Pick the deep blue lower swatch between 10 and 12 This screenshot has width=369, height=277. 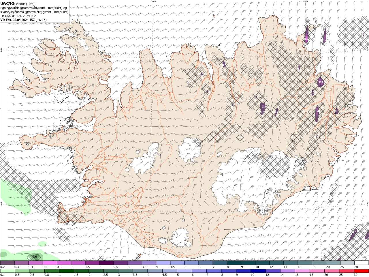tap(258, 271)
